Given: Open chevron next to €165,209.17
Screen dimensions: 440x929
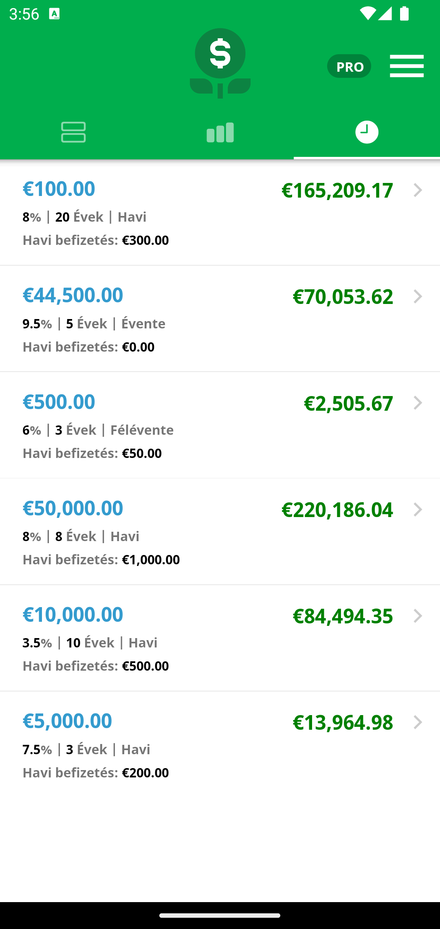Looking at the screenshot, I should (x=418, y=190).
